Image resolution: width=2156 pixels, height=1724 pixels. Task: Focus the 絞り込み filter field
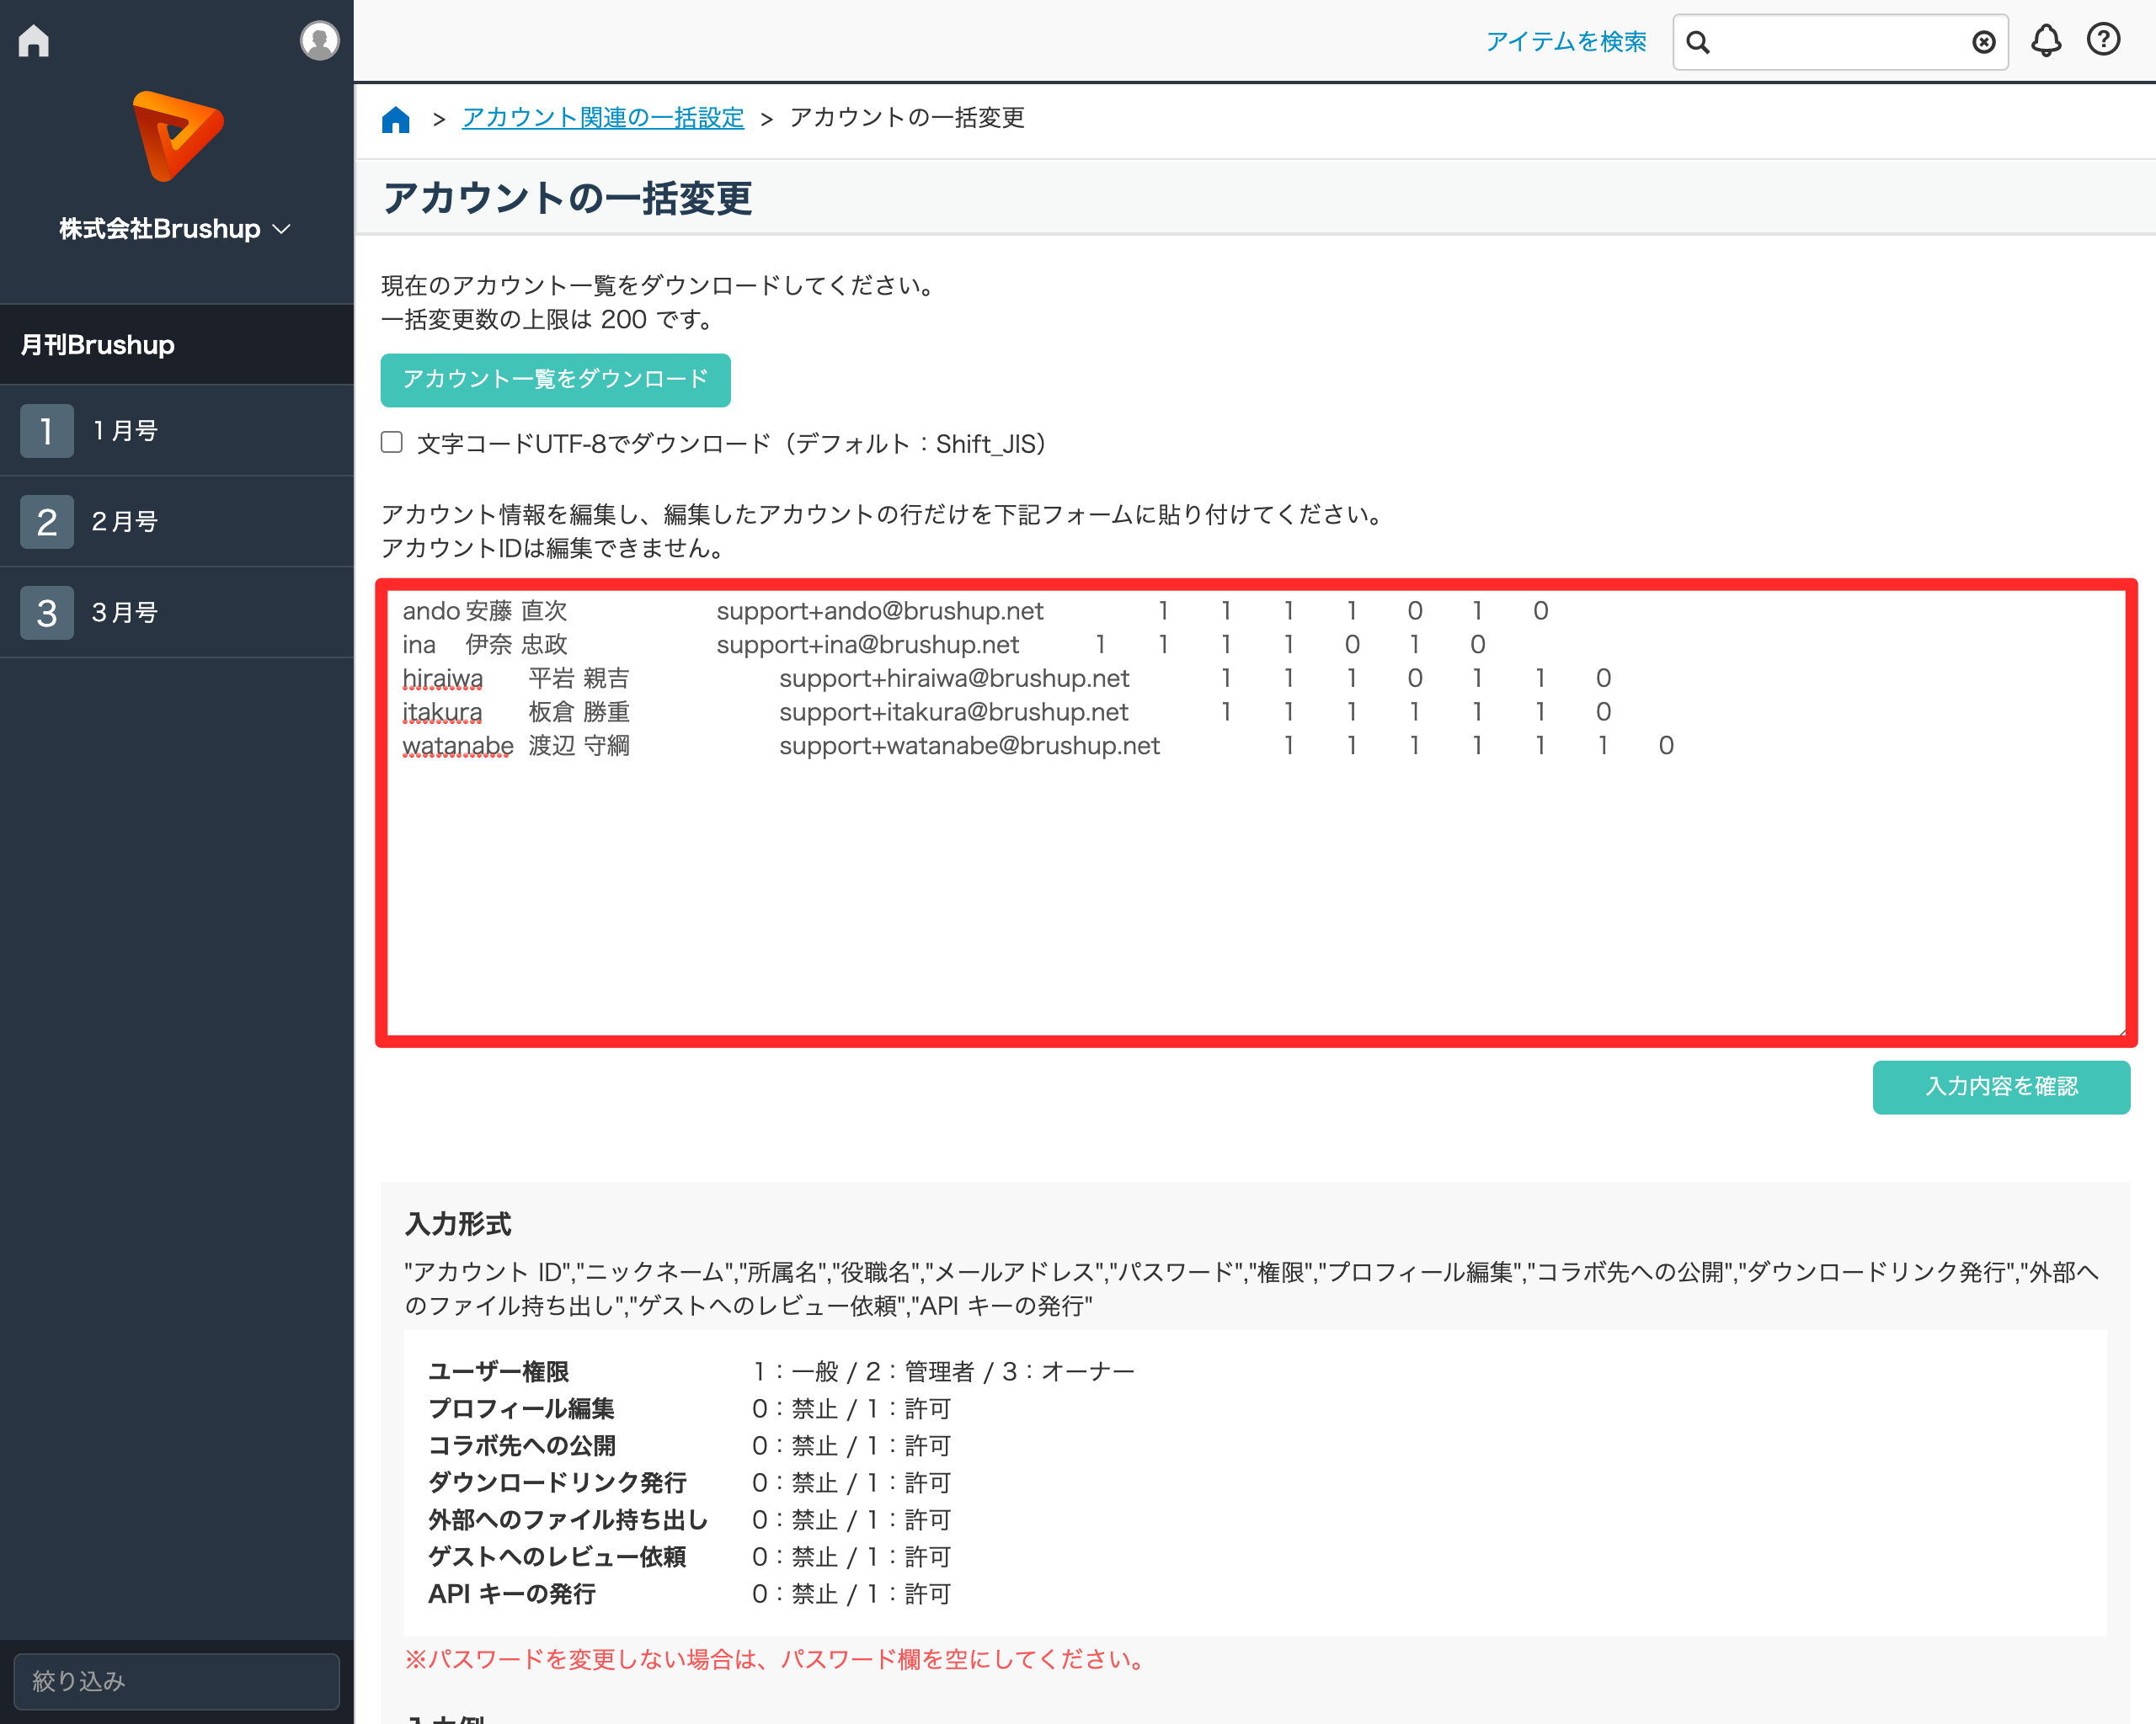(x=177, y=1681)
